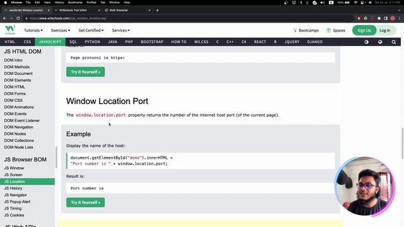Open Wi-Fi status in menu bar

[x=355, y=3]
